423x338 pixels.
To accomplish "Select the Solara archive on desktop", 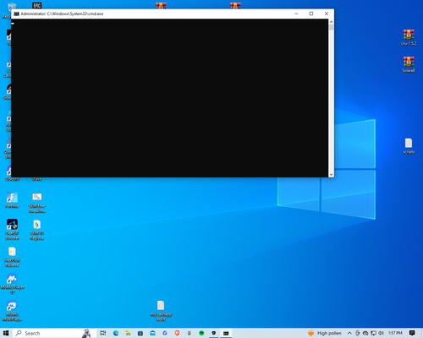I will click(409, 65).
